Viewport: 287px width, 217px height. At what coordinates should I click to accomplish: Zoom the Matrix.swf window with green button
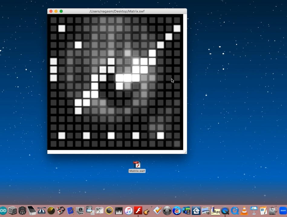61,12
